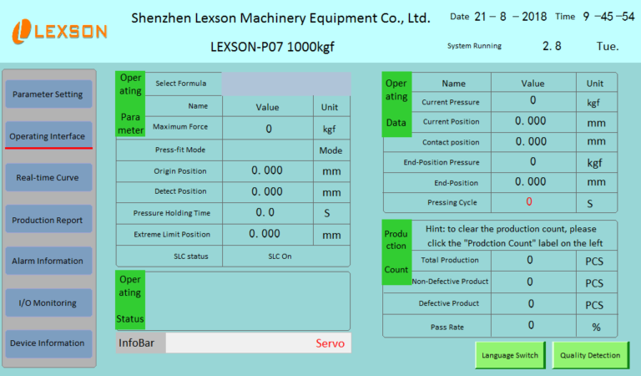The image size is (641, 376).
Task: Show Device Information page
Action: point(48,343)
